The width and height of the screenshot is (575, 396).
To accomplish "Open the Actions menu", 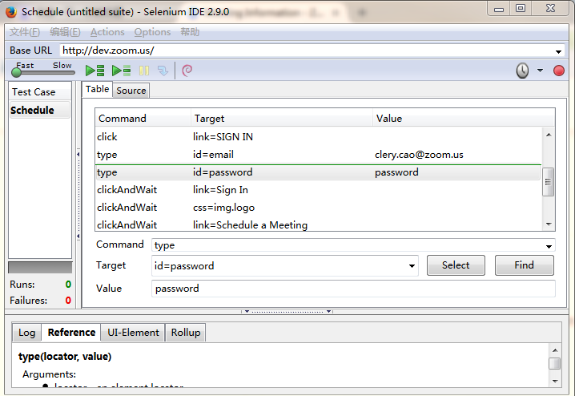I will pos(107,32).
